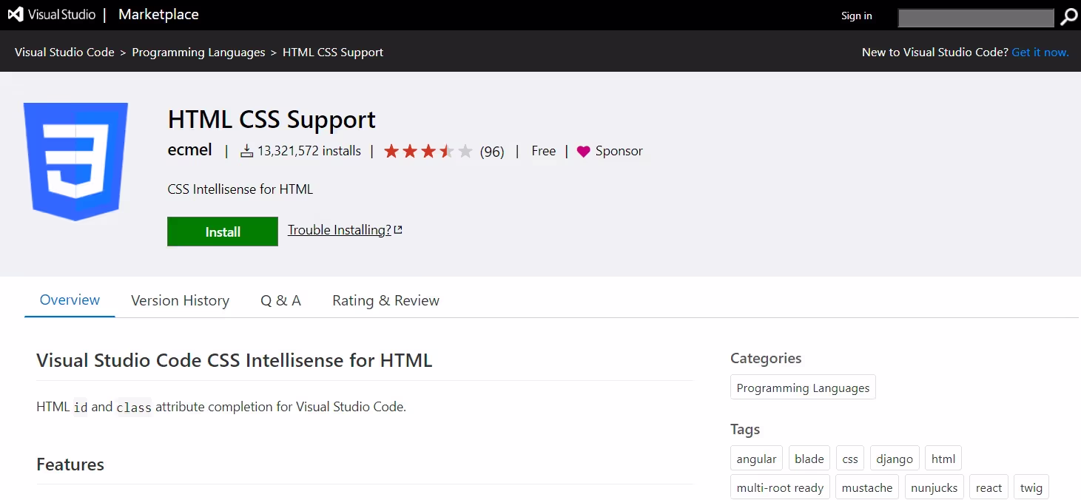Click the Programming Languages category chip
Image resolution: width=1081 pixels, height=500 pixels.
(x=803, y=388)
